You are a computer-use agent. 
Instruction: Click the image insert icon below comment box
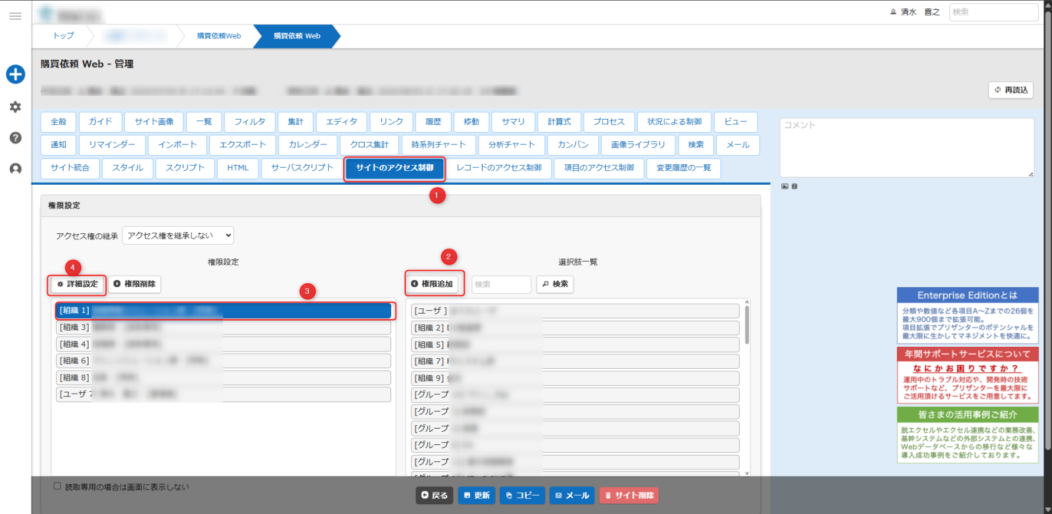point(784,187)
